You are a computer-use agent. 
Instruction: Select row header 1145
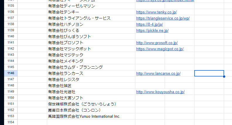(x=11, y=67)
